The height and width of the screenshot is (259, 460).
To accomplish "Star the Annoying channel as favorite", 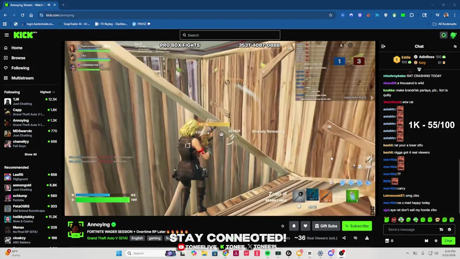I will pos(282,226).
